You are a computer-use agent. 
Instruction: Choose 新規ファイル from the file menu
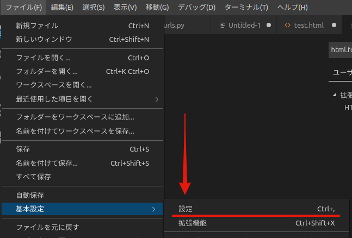(82, 26)
